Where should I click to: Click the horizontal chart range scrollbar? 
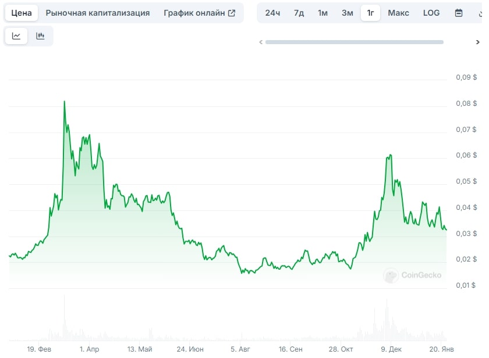click(x=355, y=42)
